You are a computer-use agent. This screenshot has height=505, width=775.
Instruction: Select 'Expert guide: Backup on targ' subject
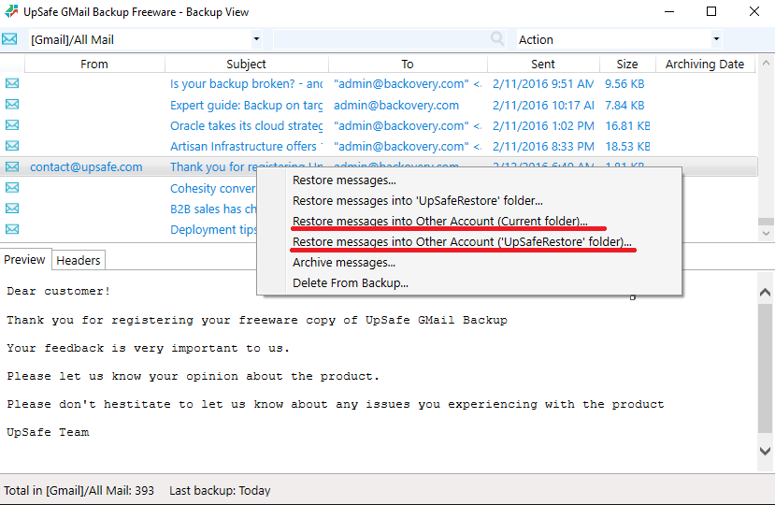coord(246,105)
